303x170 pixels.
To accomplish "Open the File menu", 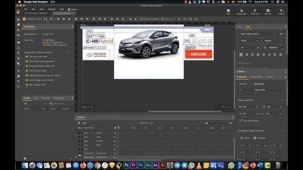I will (26, 9).
